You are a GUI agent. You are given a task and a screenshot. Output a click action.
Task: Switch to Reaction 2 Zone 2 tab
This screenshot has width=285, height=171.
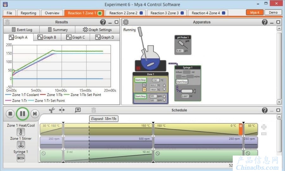(126, 13)
